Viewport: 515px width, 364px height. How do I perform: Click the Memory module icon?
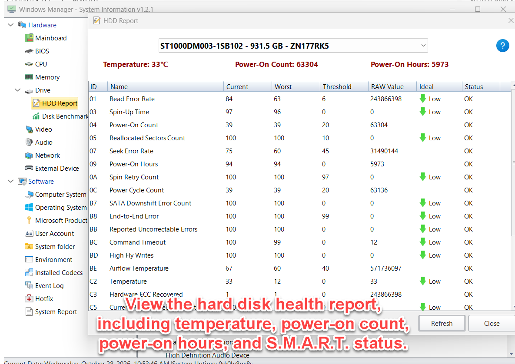[29, 77]
